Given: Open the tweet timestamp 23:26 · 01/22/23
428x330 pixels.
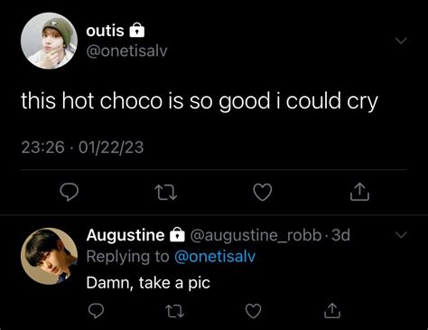Looking at the screenshot, I should pyautogui.click(x=82, y=147).
